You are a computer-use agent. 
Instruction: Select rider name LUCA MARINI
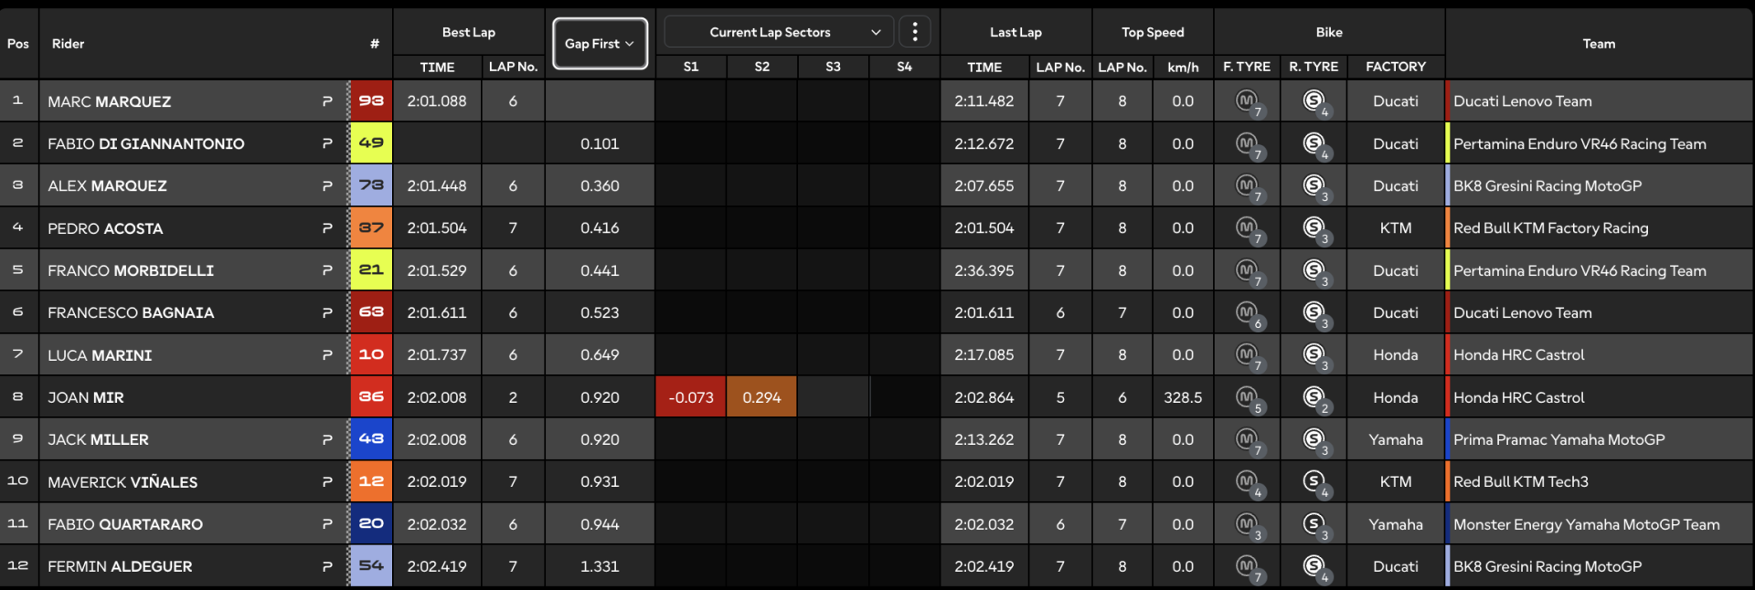[x=100, y=355]
